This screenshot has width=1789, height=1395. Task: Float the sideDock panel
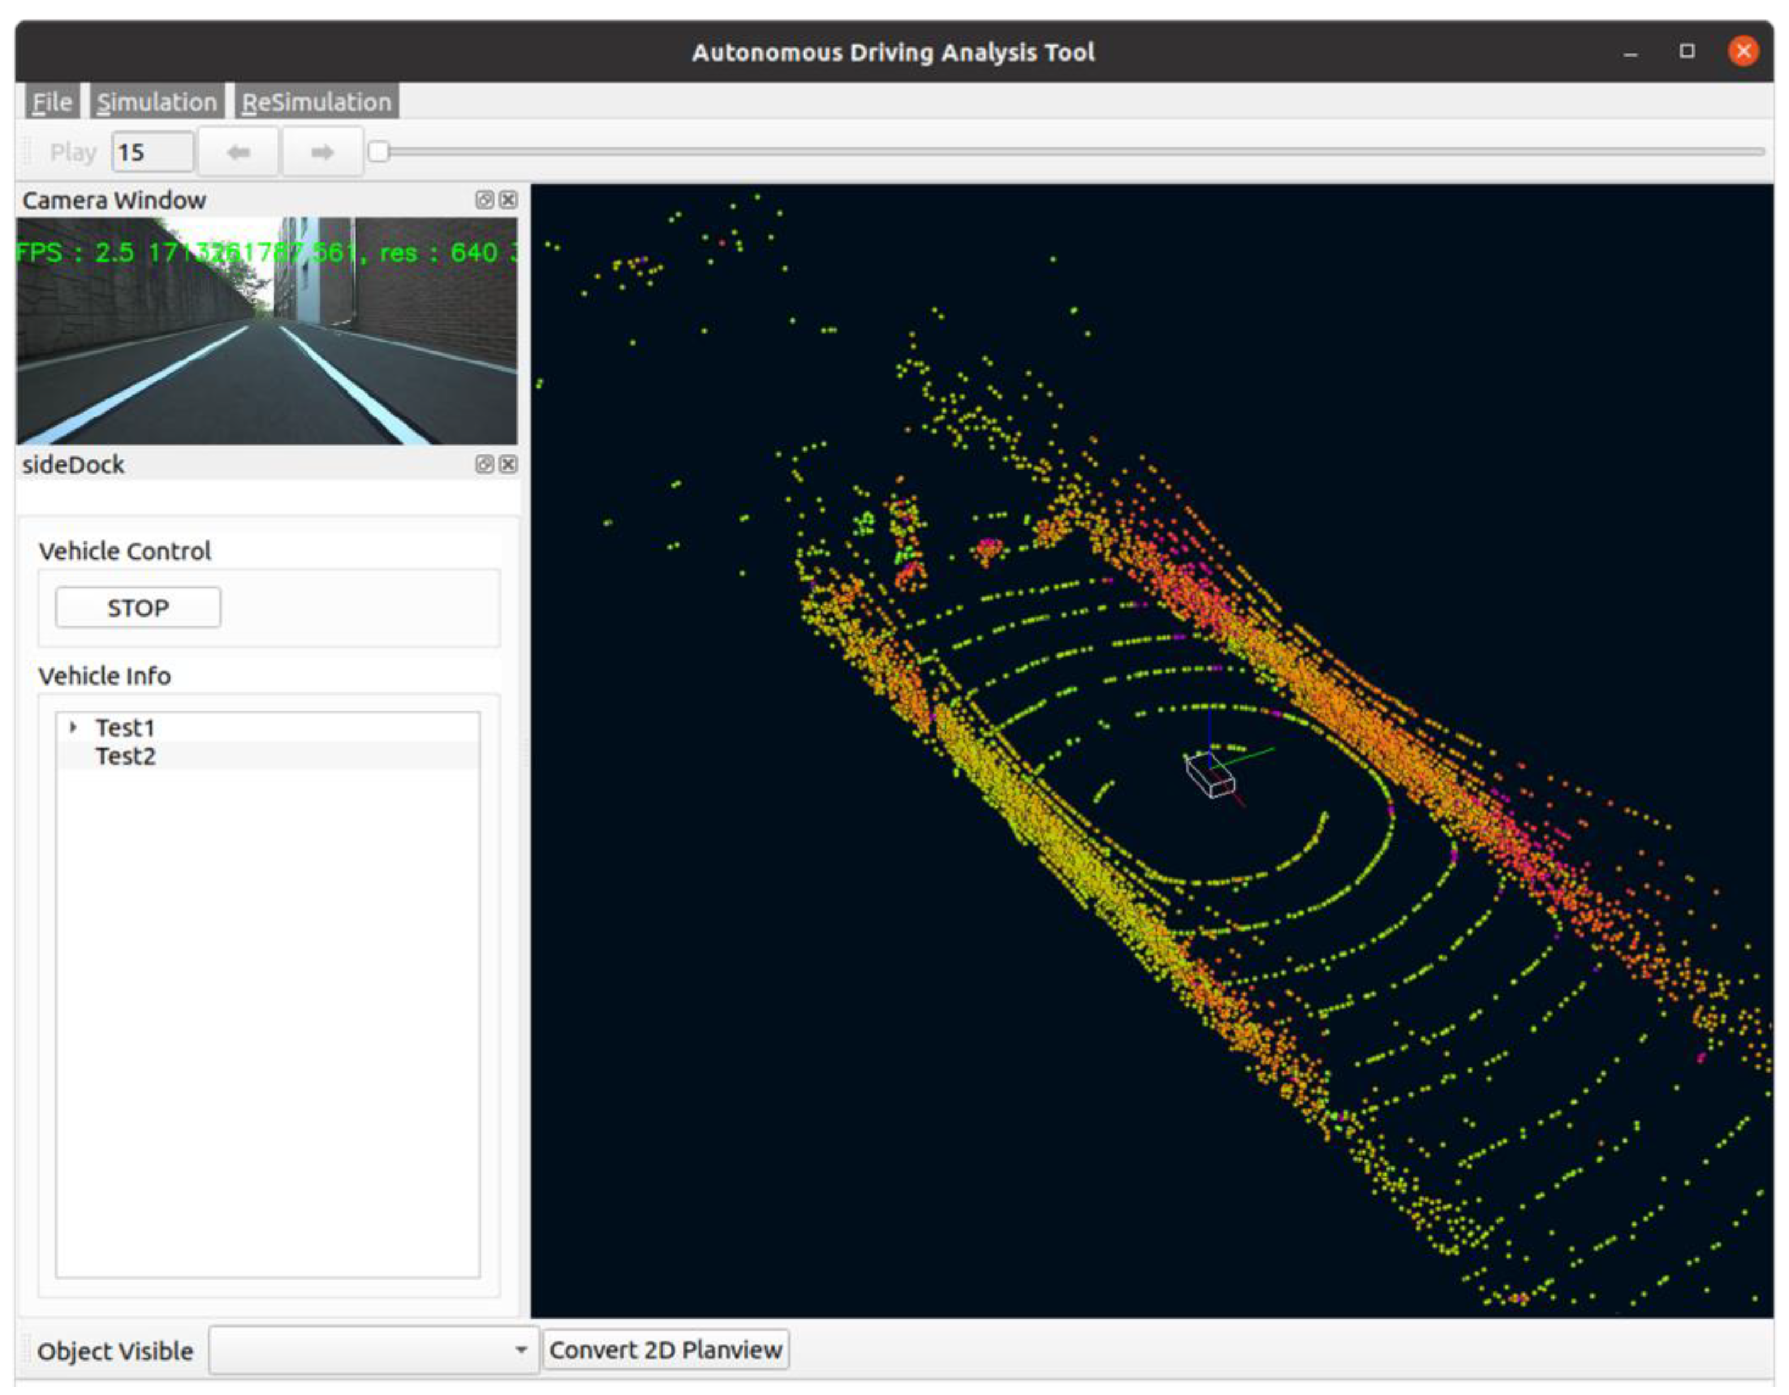484,464
